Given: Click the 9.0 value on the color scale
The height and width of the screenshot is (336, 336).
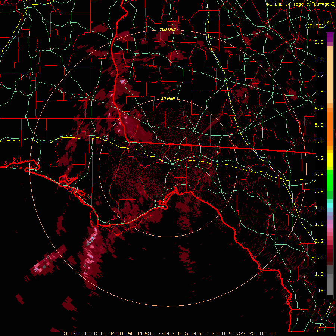Looking at the screenshot, I should click(x=319, y=59).
